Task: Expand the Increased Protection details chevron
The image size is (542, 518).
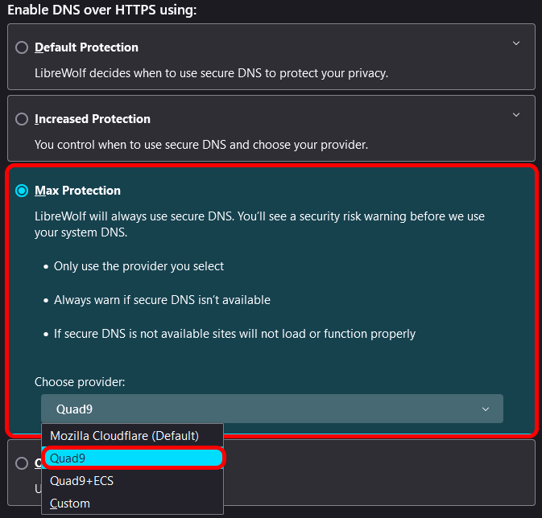Action: point(516,114)
